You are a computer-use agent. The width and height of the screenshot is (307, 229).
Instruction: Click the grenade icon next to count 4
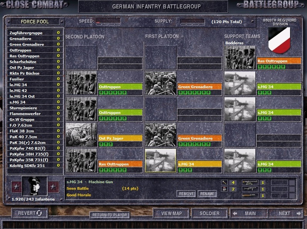(224, 182)
